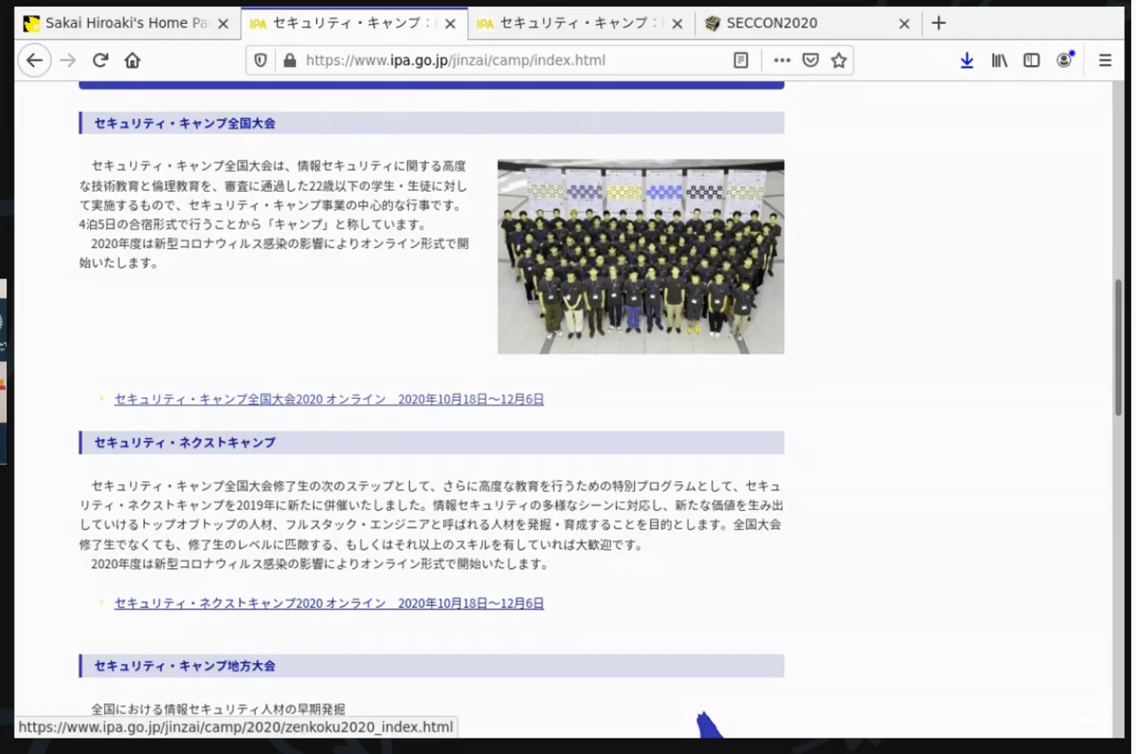Open the downloads panel
1136x754 pixels.
pyautogui.click(x=966, y=60)
